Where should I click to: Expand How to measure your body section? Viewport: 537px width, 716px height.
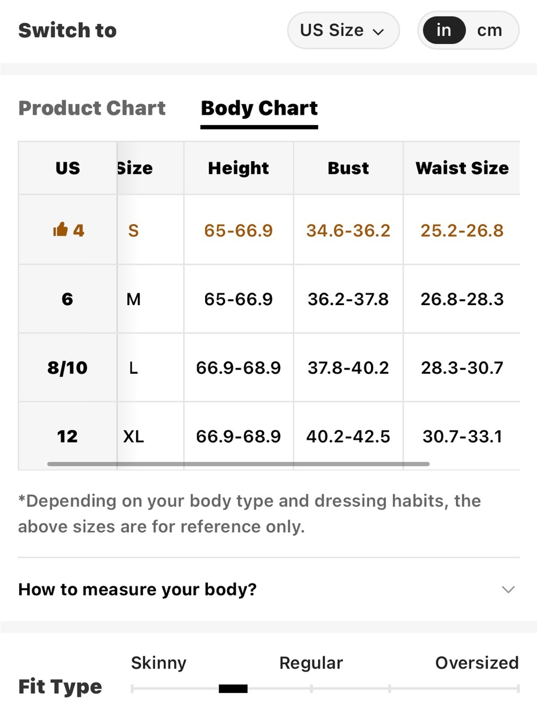[x=268, y=589]
